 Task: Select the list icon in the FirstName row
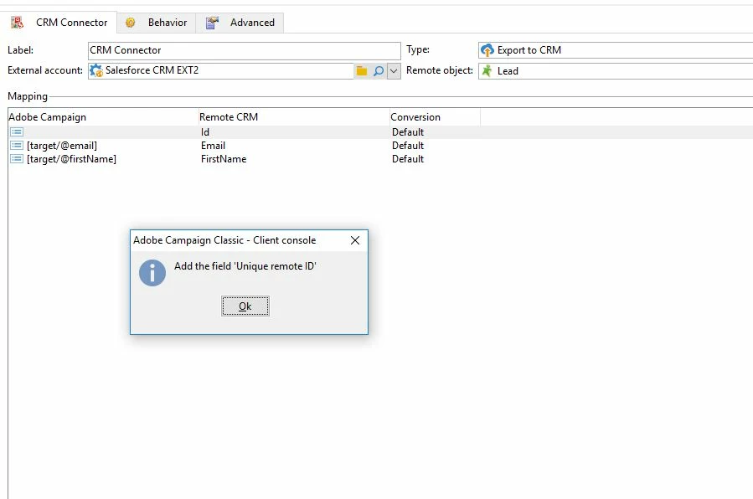tap(17, 159)
